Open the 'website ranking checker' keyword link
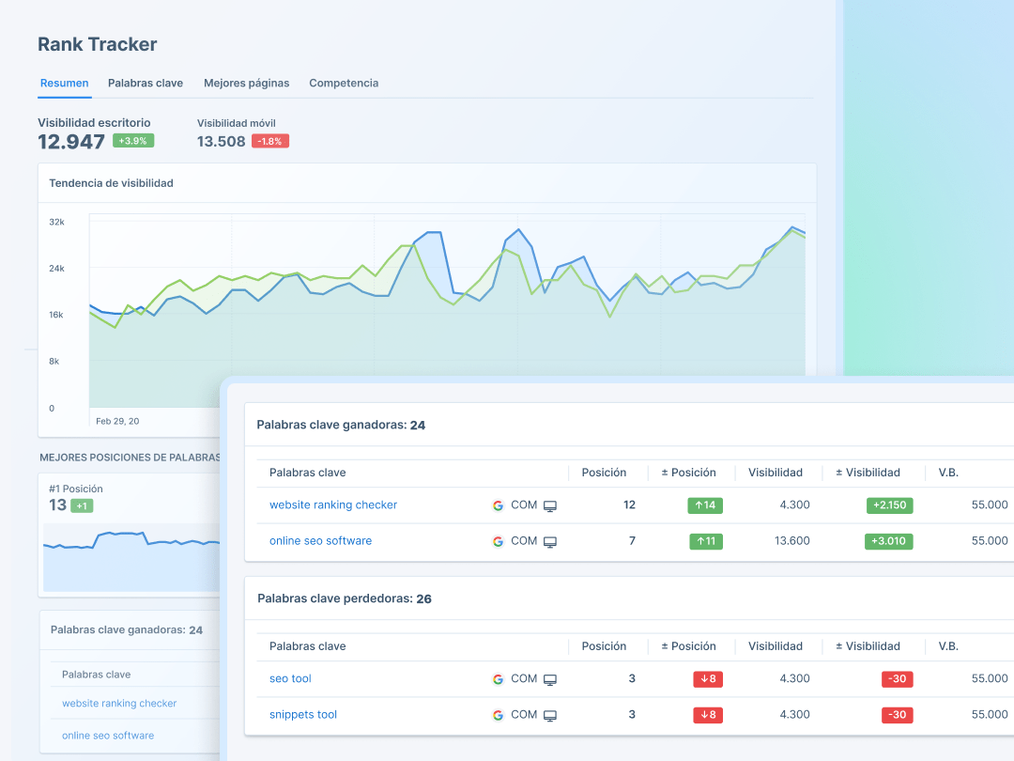This screenshot has height=761, width=1014. 333,505
